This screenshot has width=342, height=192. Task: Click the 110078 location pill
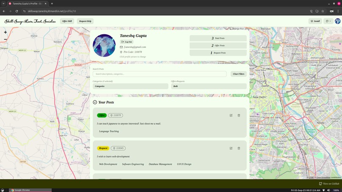pyautogui.click(x=115, y=115)
